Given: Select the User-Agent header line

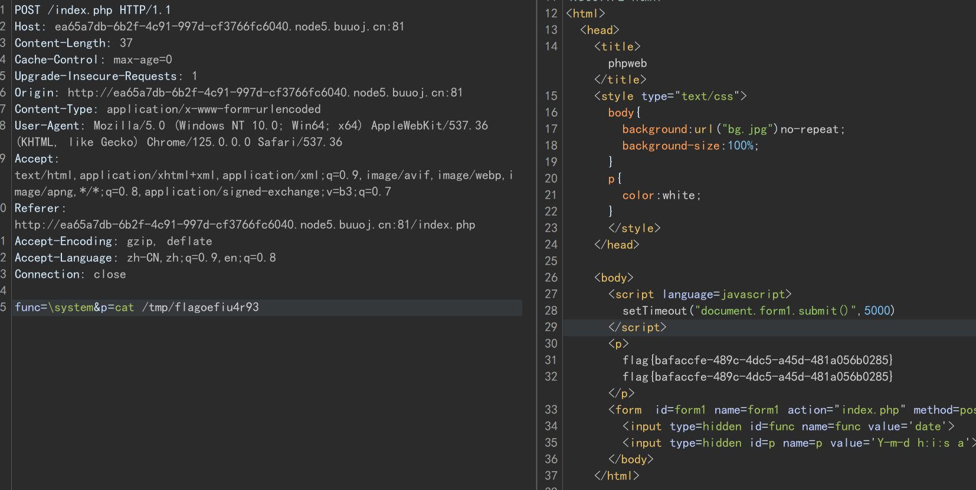Looking at the screenshot, I should pos(251,126).
